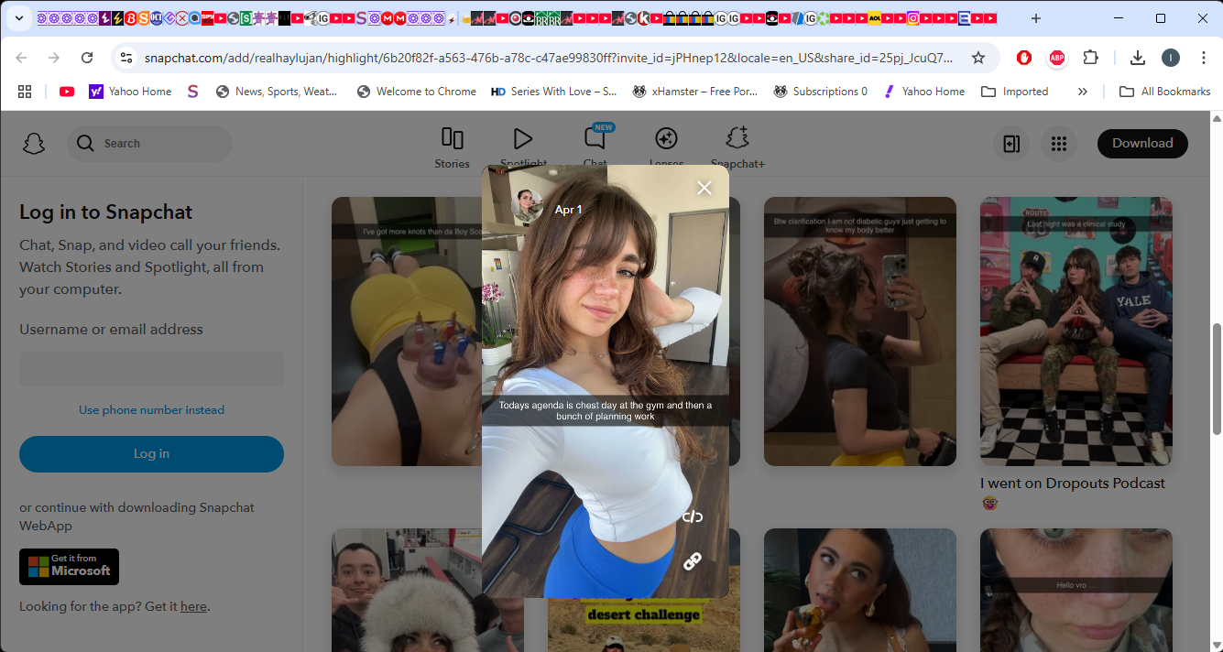Open the Imported bookmarks folder
This screenshot has height=652, width=1223.
click(1015, 92)
